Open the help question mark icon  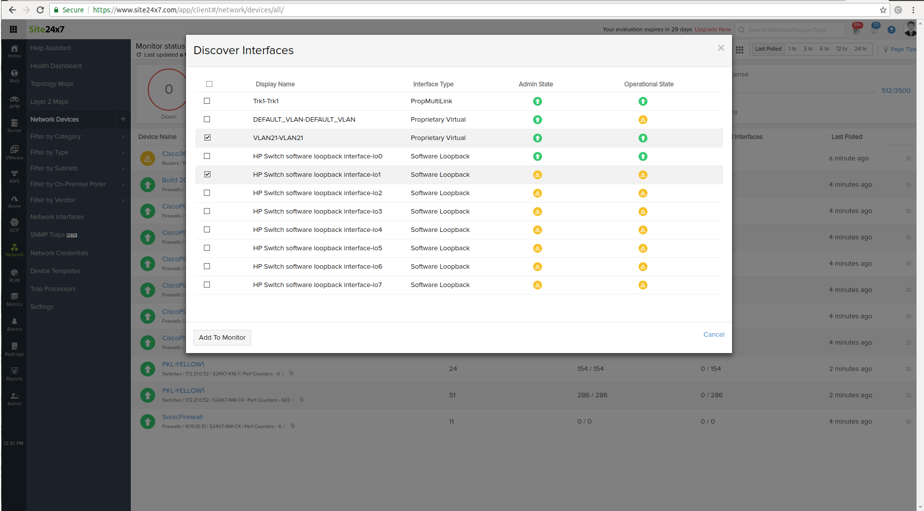tap(892, 30)
